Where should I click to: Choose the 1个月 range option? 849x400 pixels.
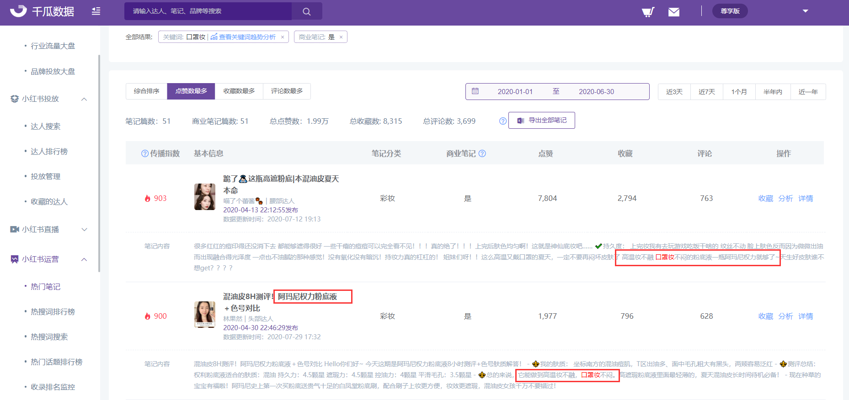pyautogui.click(x=739, y=92)
